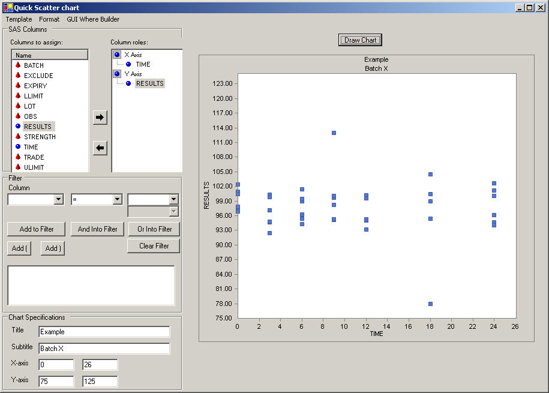Click the Add ( button
This screenshot has height=393, width=549.
(19, 248)
